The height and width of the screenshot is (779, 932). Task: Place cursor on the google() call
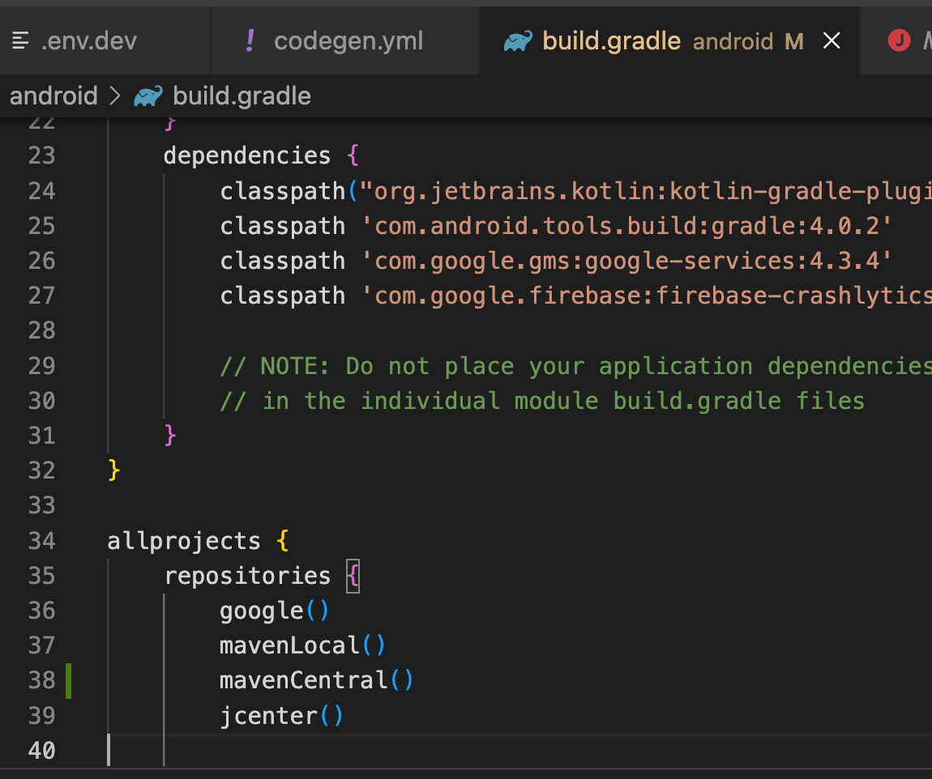coord(274,610)
